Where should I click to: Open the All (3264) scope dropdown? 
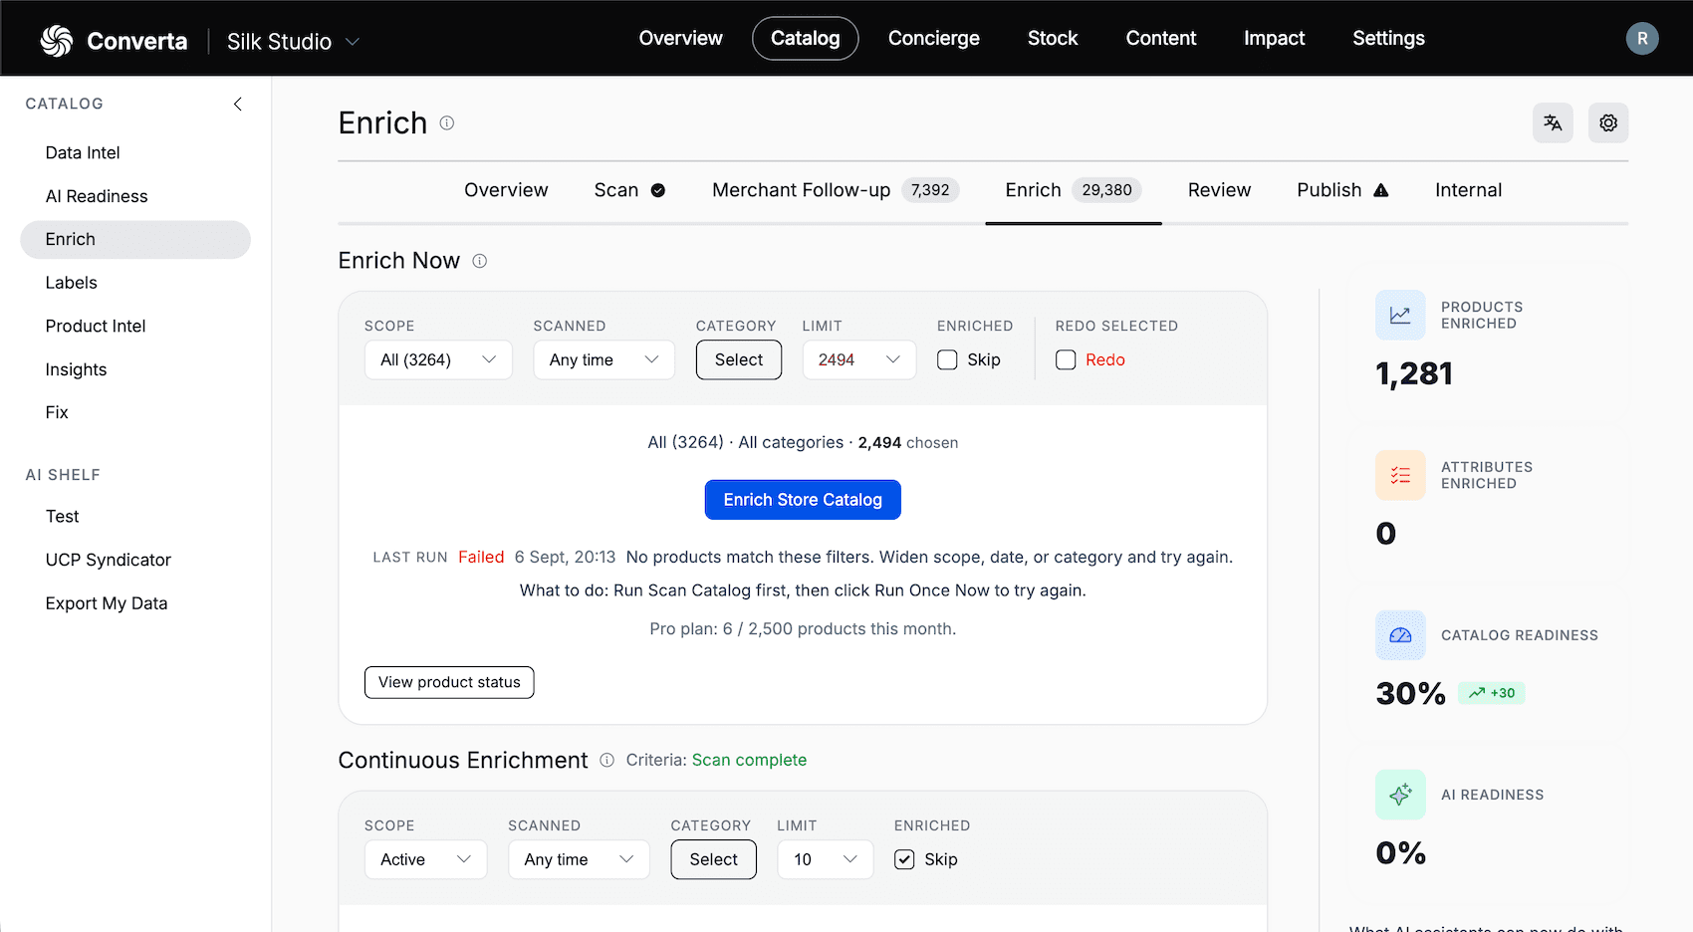pyautogui.click(x=438, y=359)
